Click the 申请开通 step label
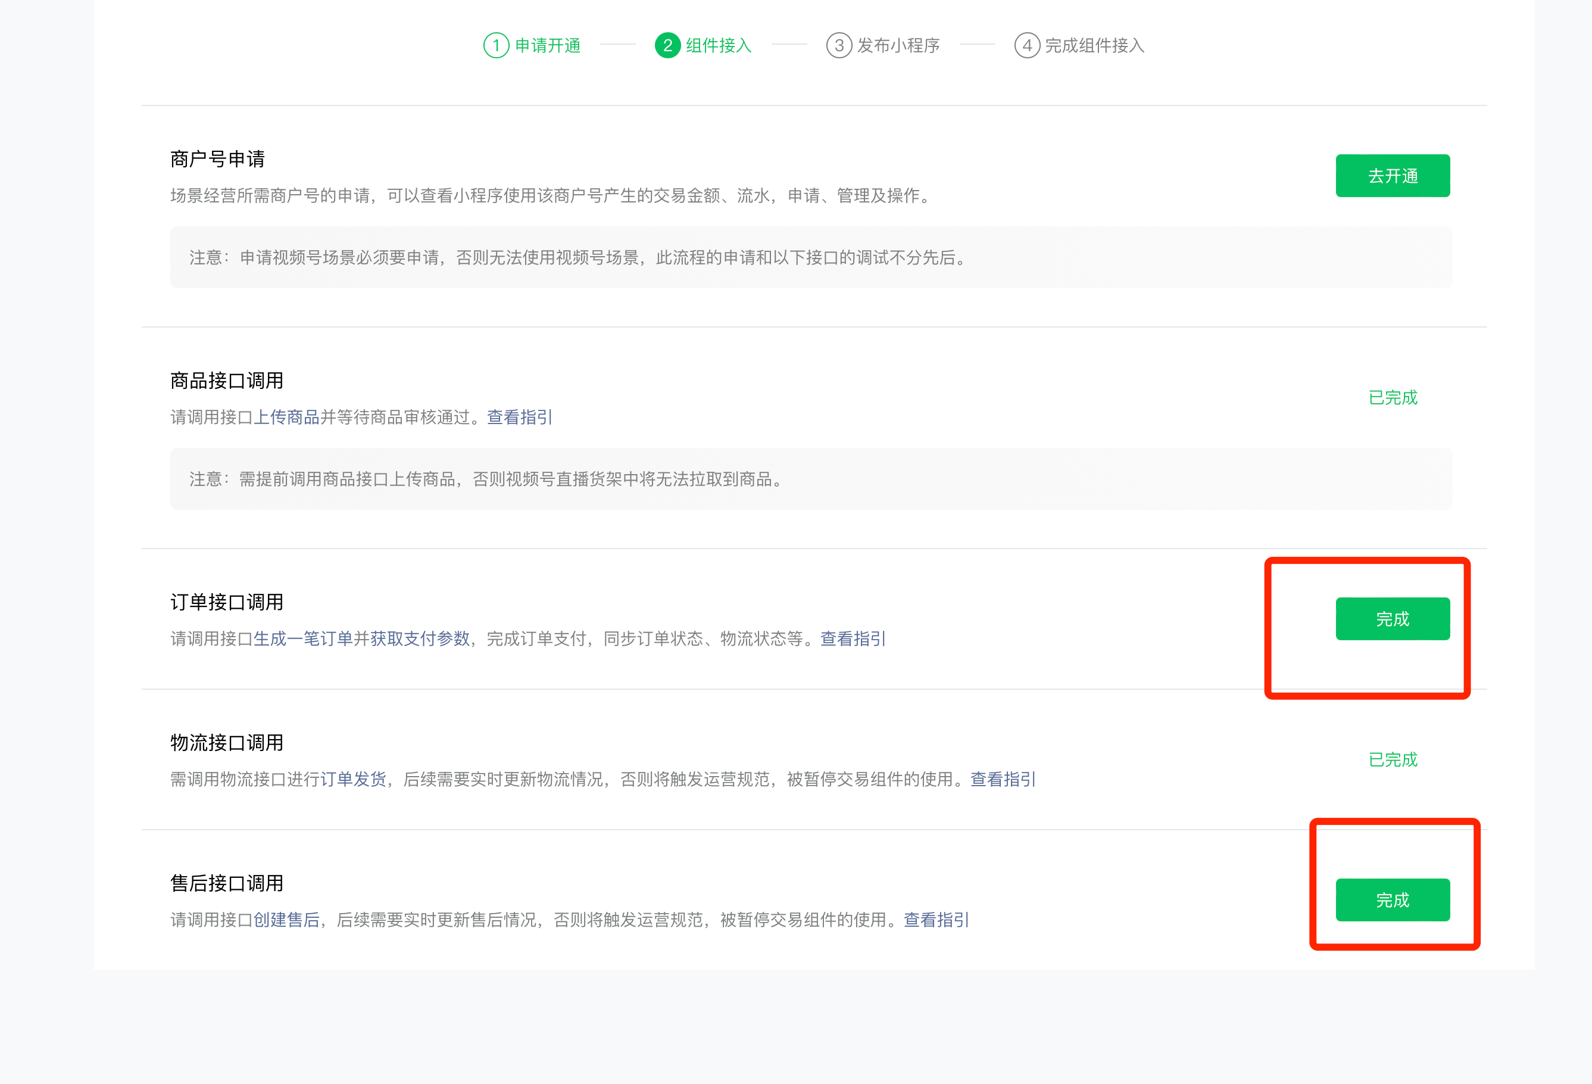The height and width of the screenshot is (1084, 1592). click(548, 45)
